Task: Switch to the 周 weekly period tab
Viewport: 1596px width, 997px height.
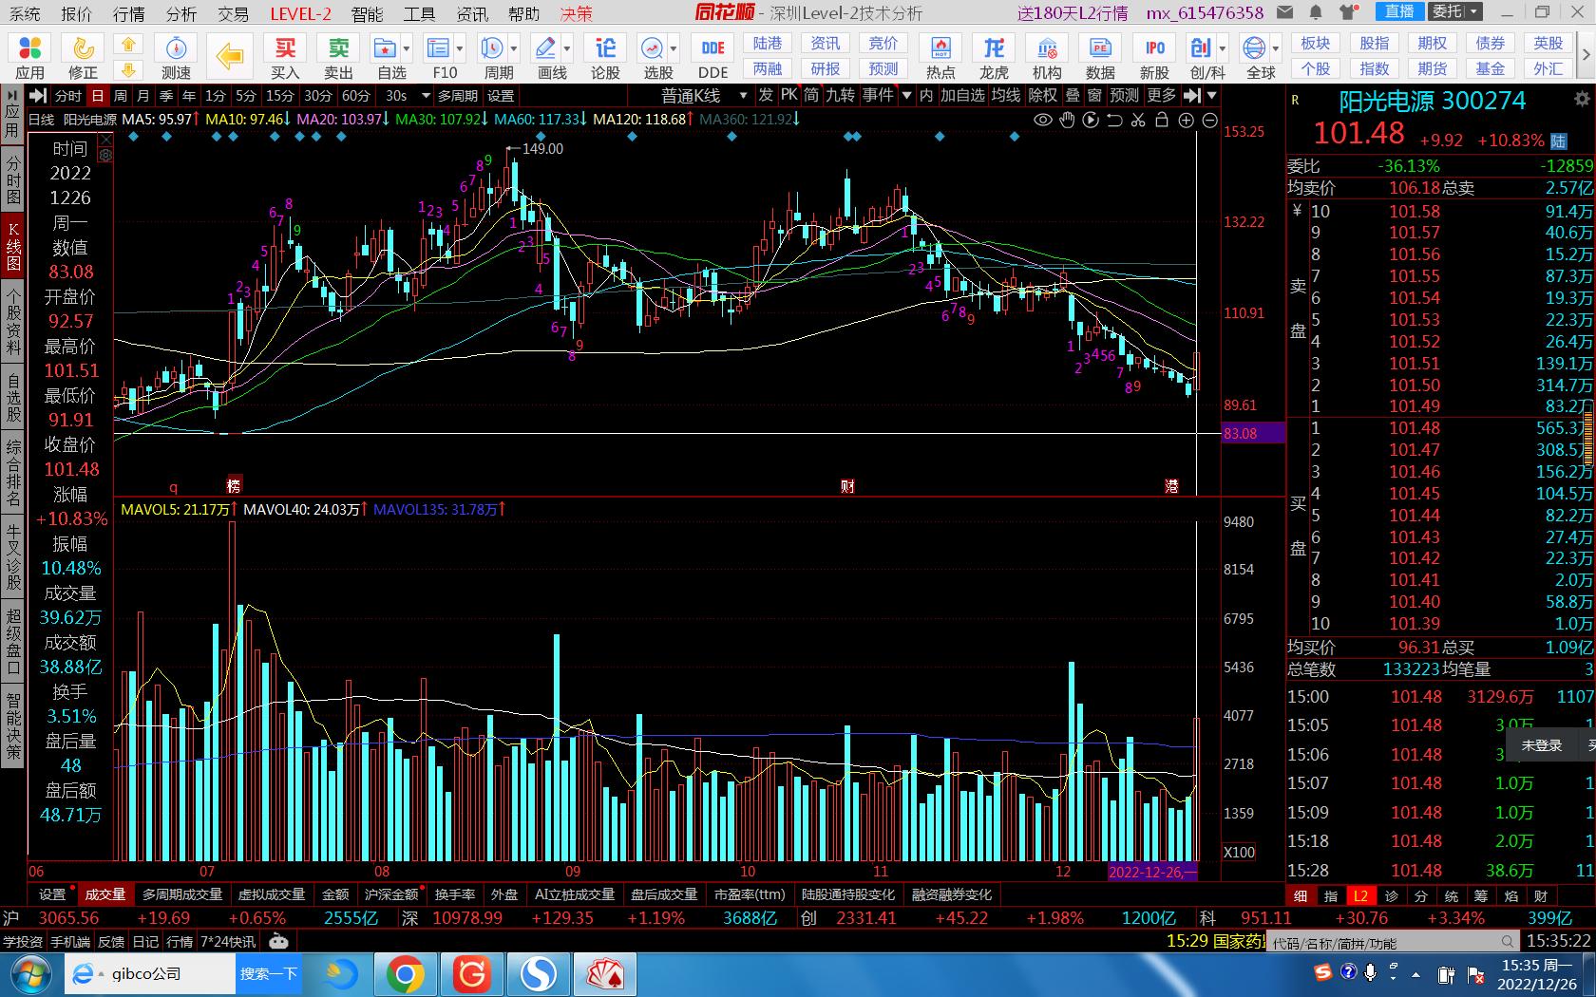Action: pyautogui.click(x=121, y=96)
